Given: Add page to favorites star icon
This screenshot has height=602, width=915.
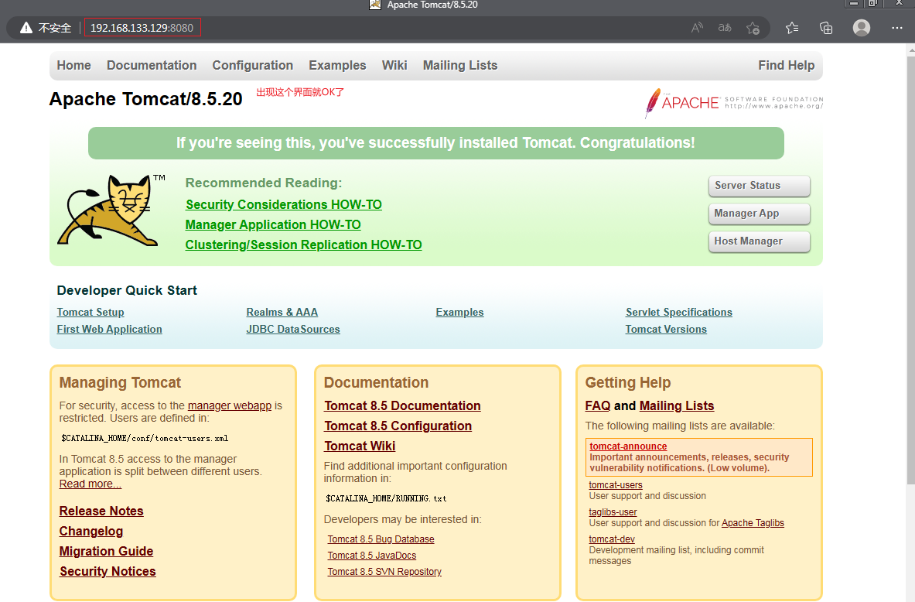Looking at the screenshot, I should pyautogui.click(x=753, y=28).
